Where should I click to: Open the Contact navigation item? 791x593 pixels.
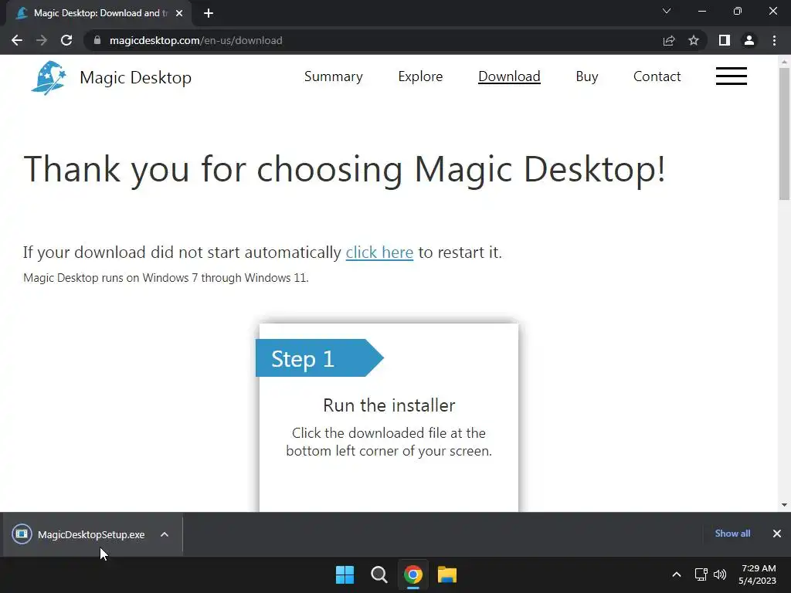pos(657,76)
